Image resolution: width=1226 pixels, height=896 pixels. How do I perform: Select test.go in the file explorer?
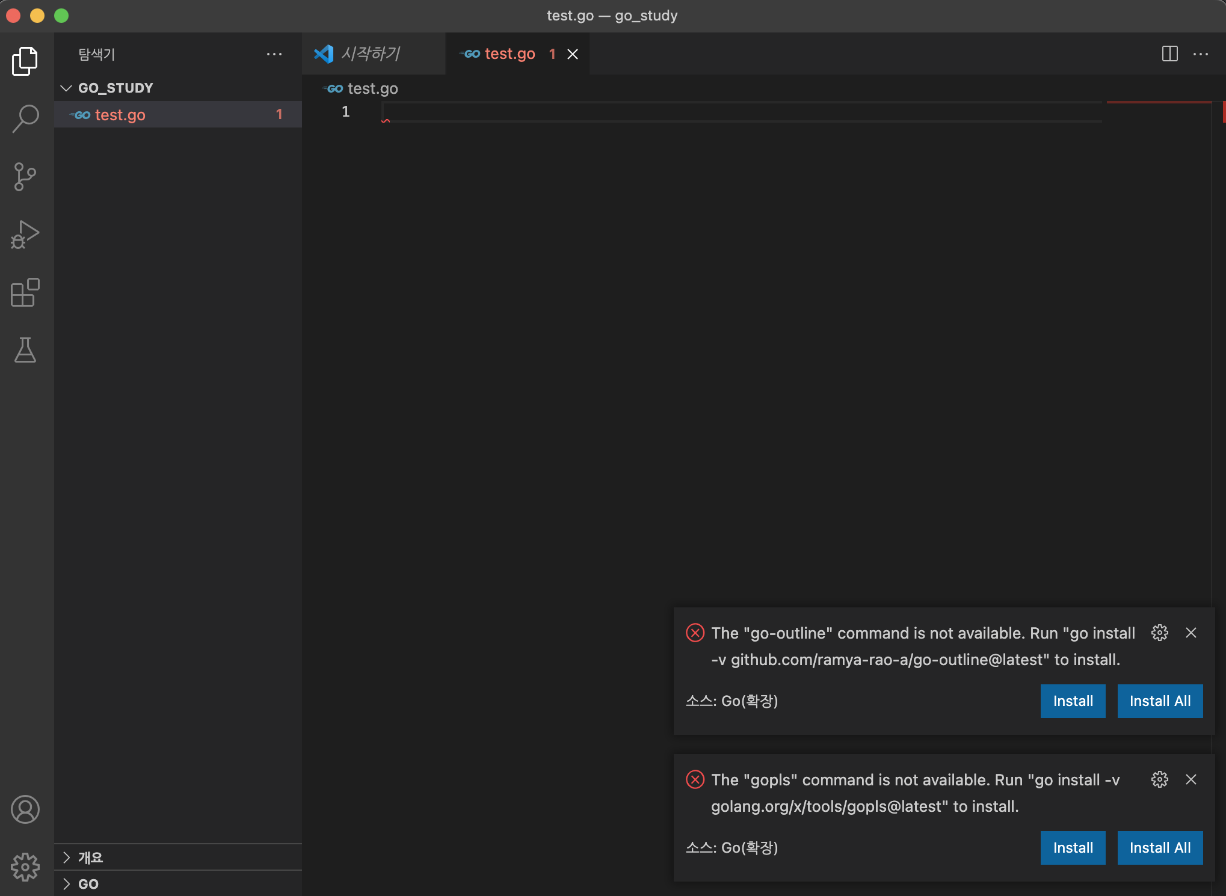pos(120,115)
